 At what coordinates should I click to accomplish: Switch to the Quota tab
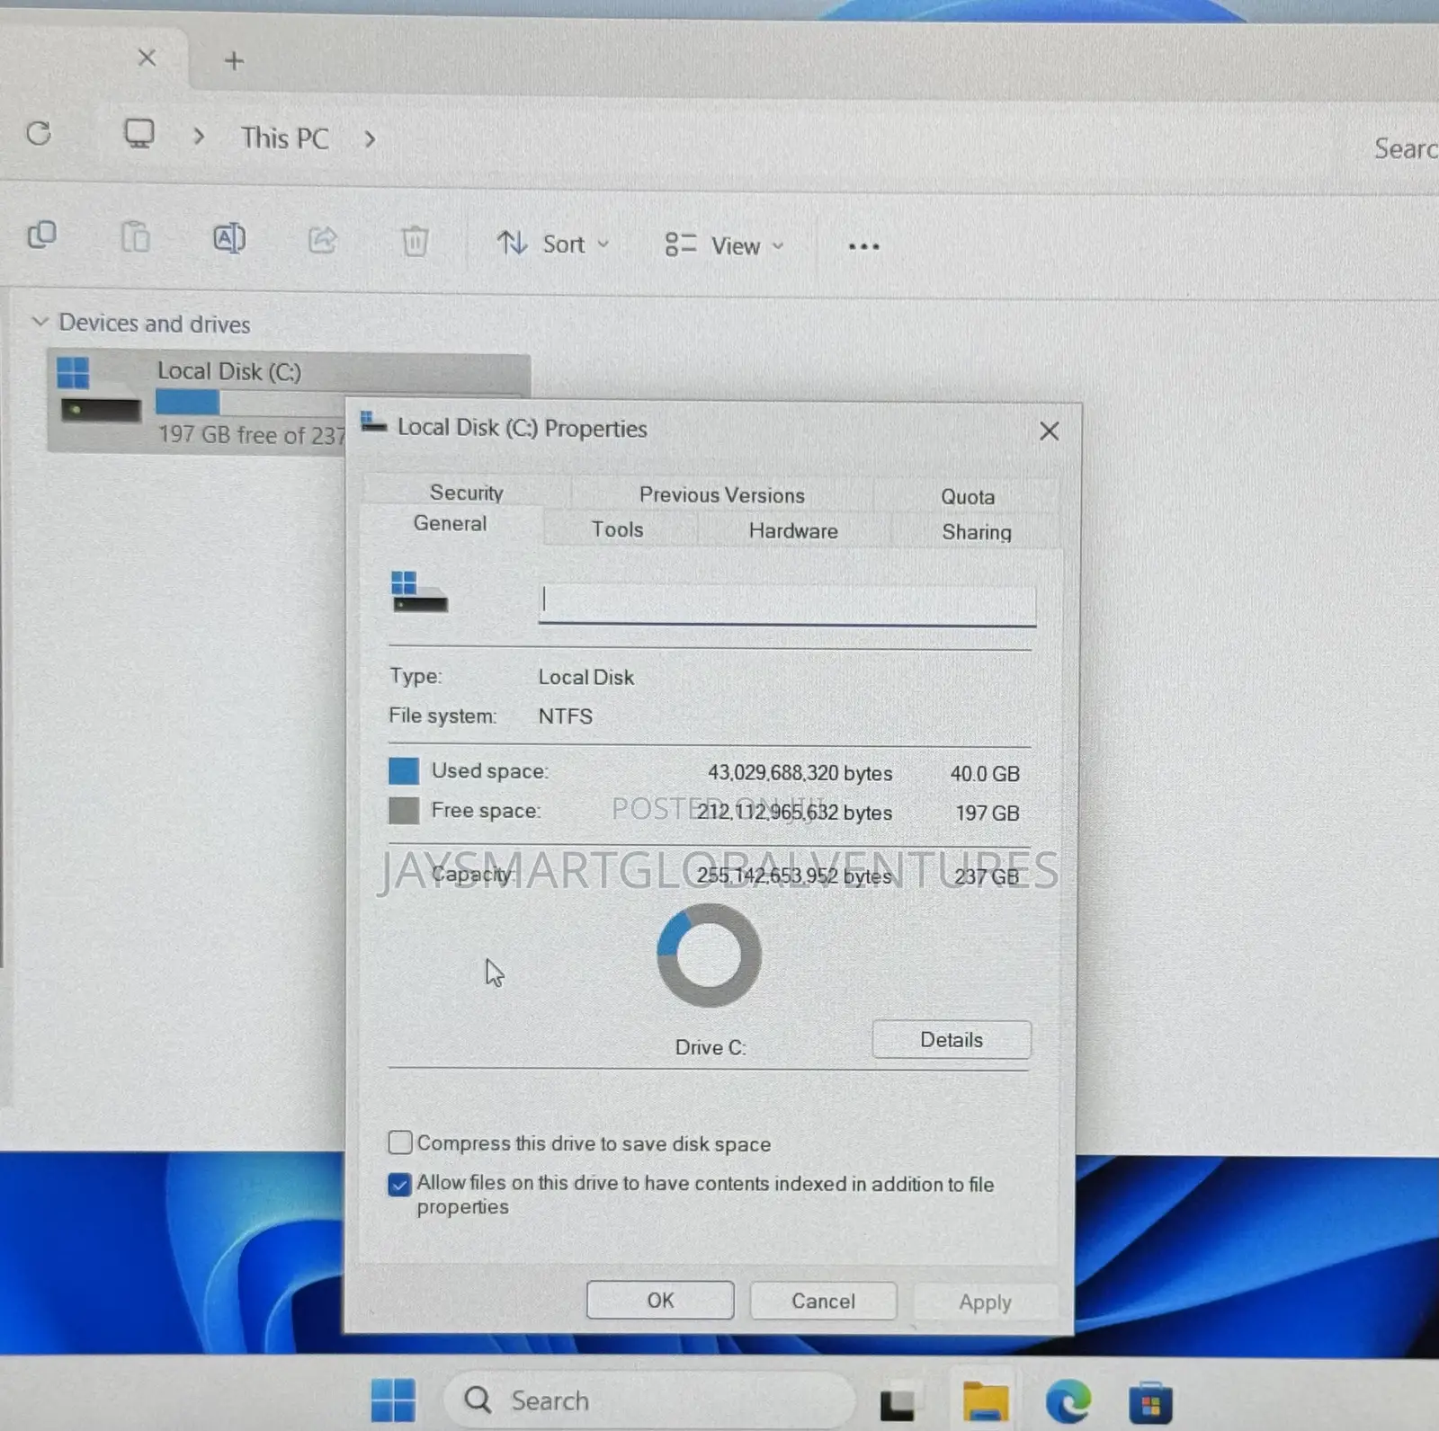coord(968,497)
